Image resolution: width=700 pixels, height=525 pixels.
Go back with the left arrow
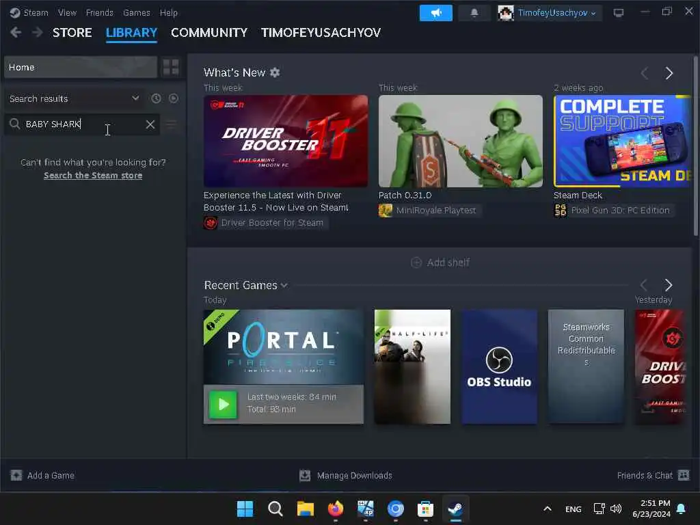click(16, 32)
